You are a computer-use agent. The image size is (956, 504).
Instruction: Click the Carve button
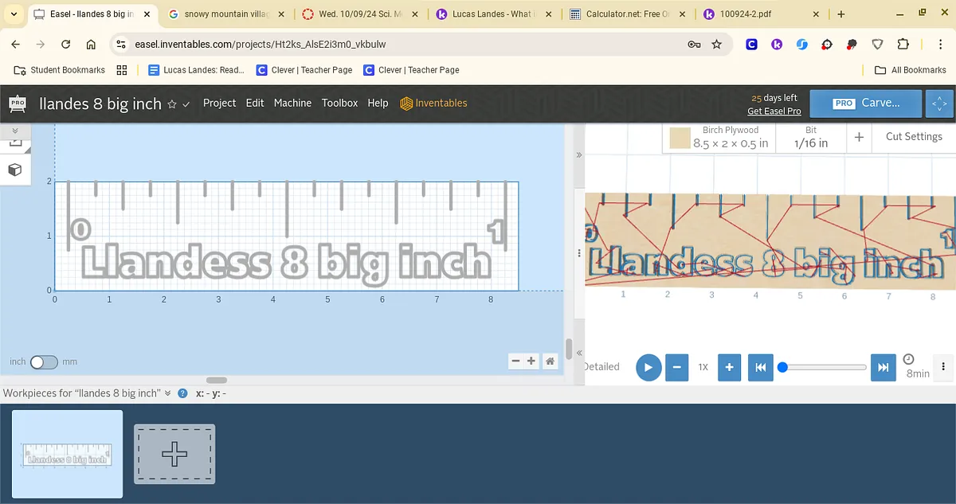tap(865, 104)
